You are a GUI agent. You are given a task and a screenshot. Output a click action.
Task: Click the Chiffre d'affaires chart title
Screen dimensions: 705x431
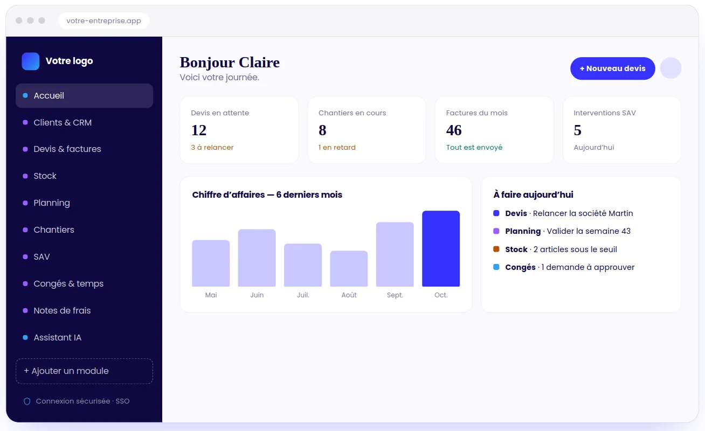[267, 194]
